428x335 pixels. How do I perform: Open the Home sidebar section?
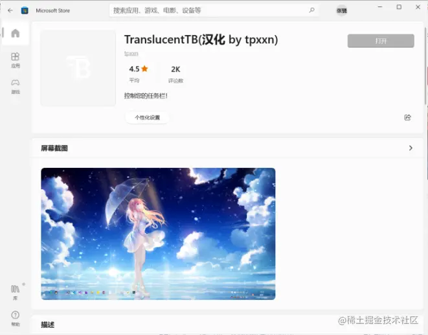(x=16, y=33)
